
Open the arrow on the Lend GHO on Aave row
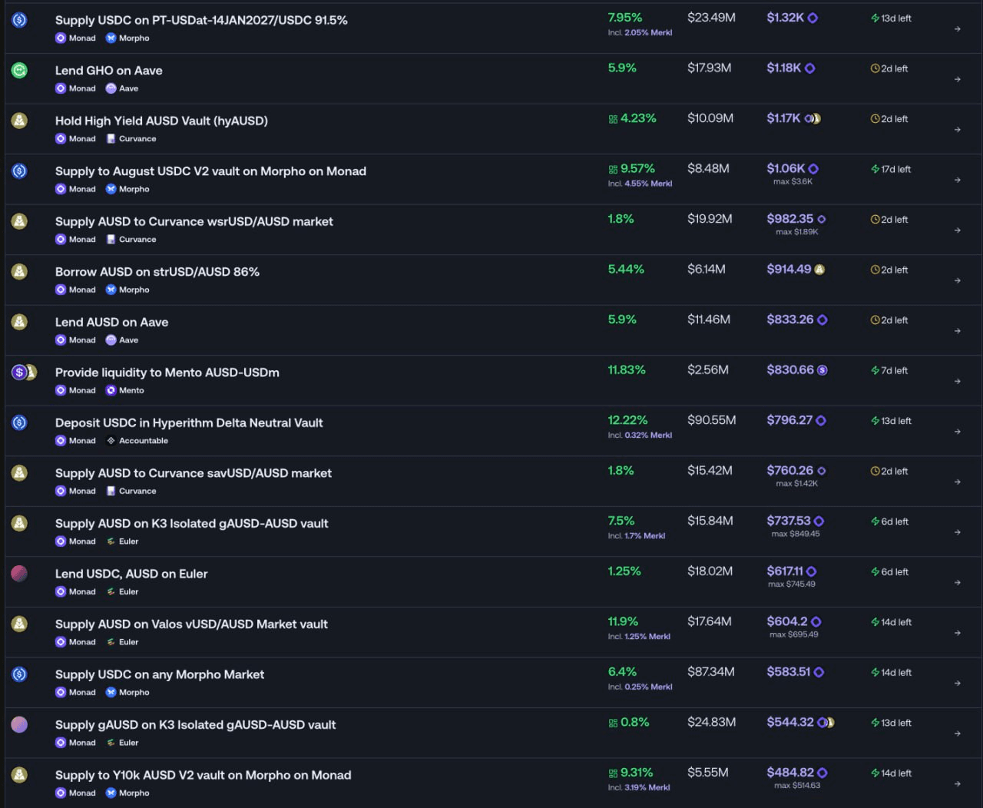click(958, 79)
